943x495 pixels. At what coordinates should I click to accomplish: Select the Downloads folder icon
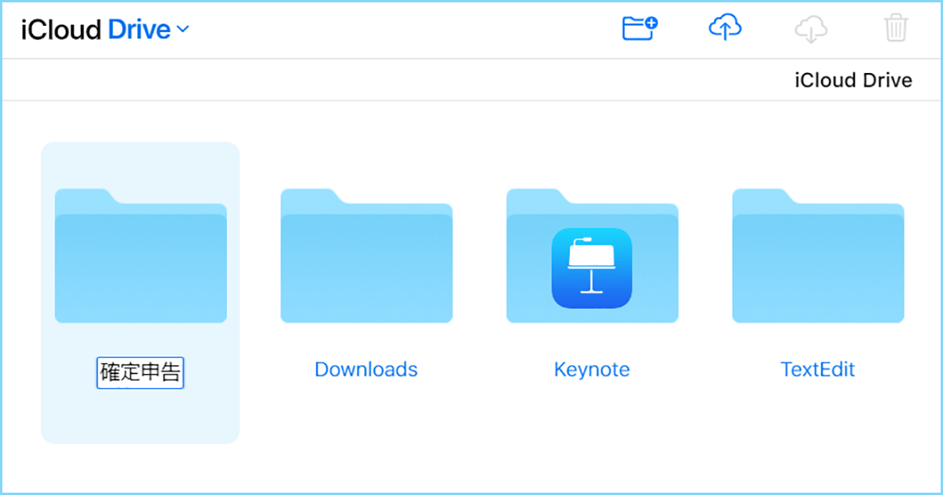pyautogui.click(x=366, y=259)
